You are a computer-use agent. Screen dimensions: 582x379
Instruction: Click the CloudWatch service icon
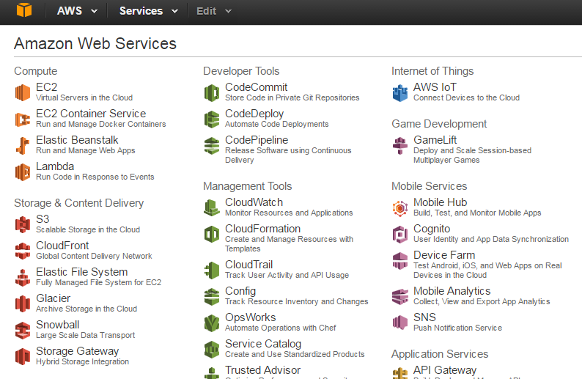click(212, 207)
